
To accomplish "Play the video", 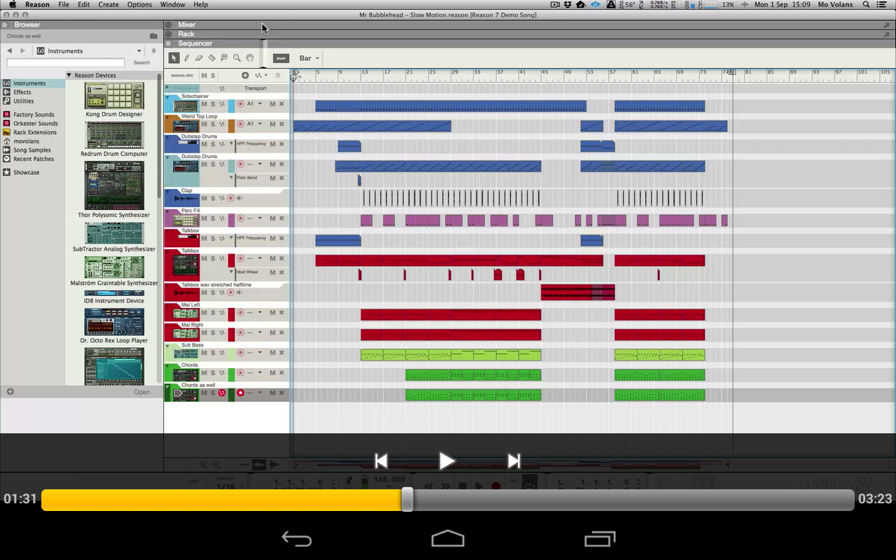I will (447, 461).
